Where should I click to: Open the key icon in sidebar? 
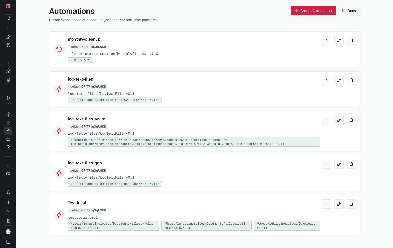coord(8,166)
